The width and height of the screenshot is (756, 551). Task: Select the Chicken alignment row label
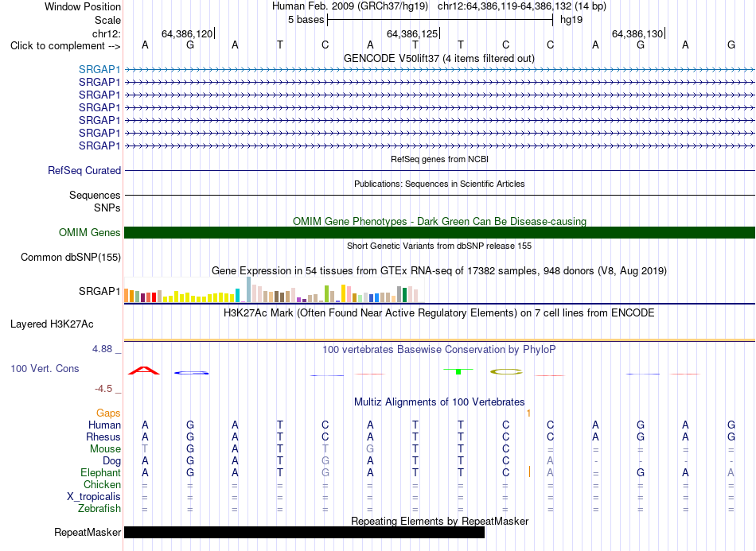point(102,484)
